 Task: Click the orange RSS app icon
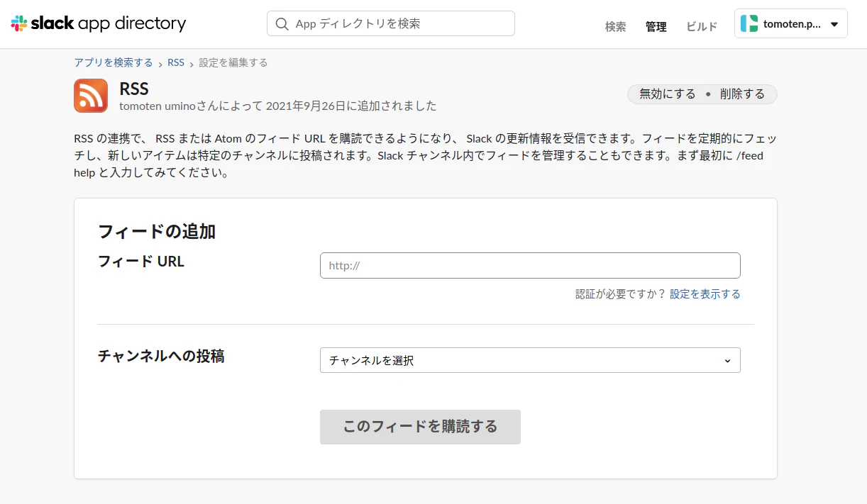91,96
